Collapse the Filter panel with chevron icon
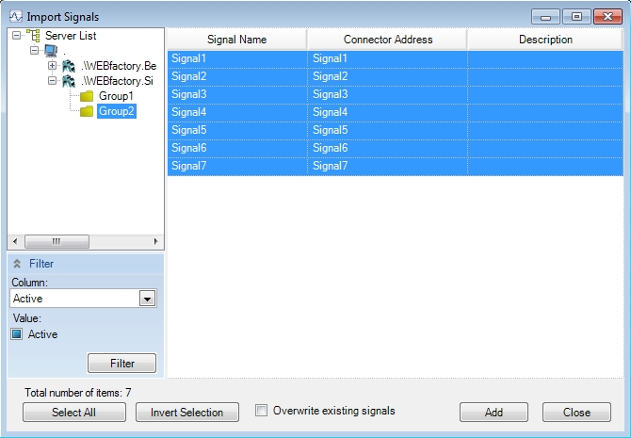The width and height of the screenshot is (631, 438). tap(17, 265)
